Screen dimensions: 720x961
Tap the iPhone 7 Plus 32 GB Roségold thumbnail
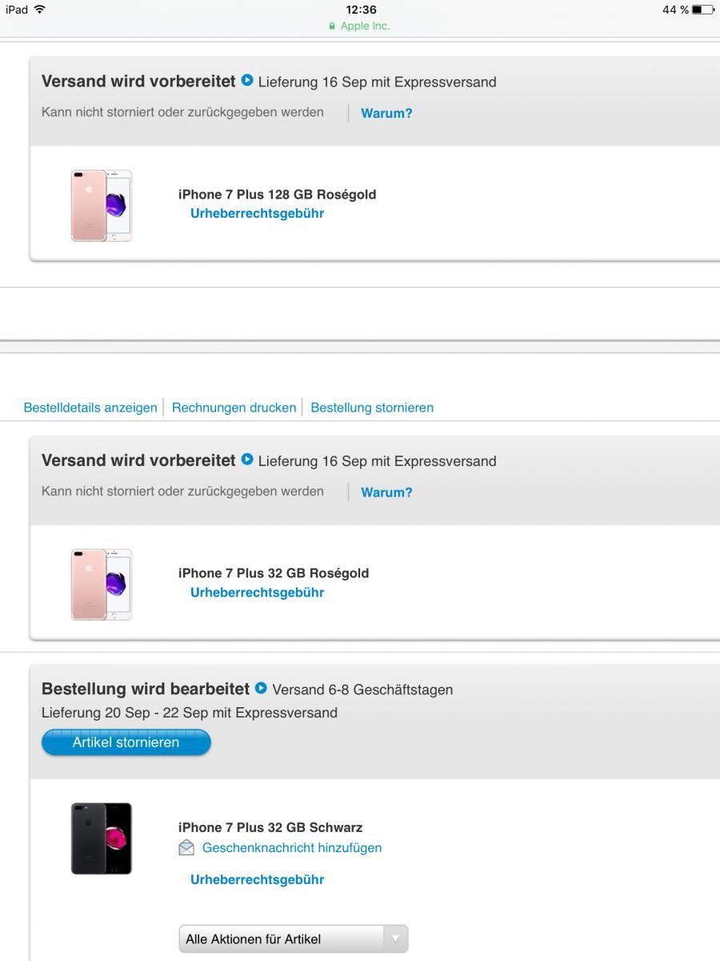pyautogui.click(x=102, y=585)
